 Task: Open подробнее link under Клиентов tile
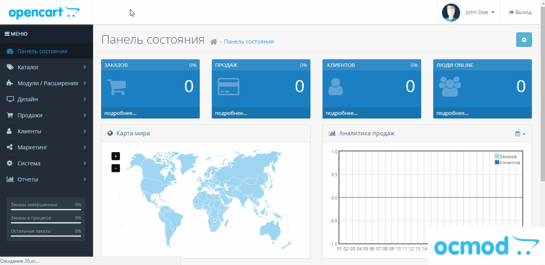click(341, 113)
